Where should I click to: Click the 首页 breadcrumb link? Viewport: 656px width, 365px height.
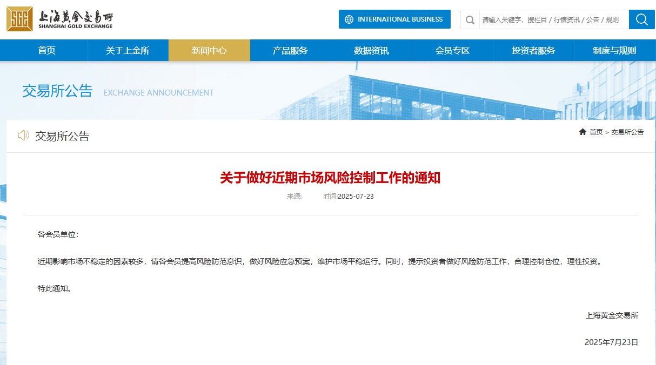pos(596,132)
